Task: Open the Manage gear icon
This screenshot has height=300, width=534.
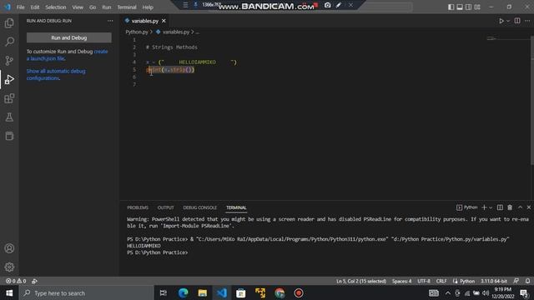Action: (x=9, y=267)
